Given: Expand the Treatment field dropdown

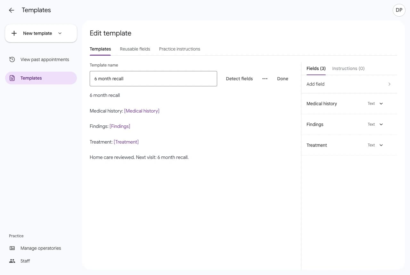Looking at the screenshot, I should (381, 145).
